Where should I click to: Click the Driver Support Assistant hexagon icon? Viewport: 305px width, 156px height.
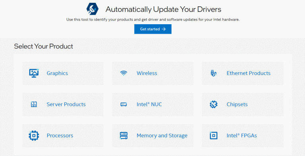tap(93, 9)
